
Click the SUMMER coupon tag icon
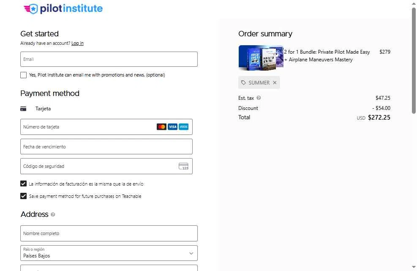click(243, 82)
